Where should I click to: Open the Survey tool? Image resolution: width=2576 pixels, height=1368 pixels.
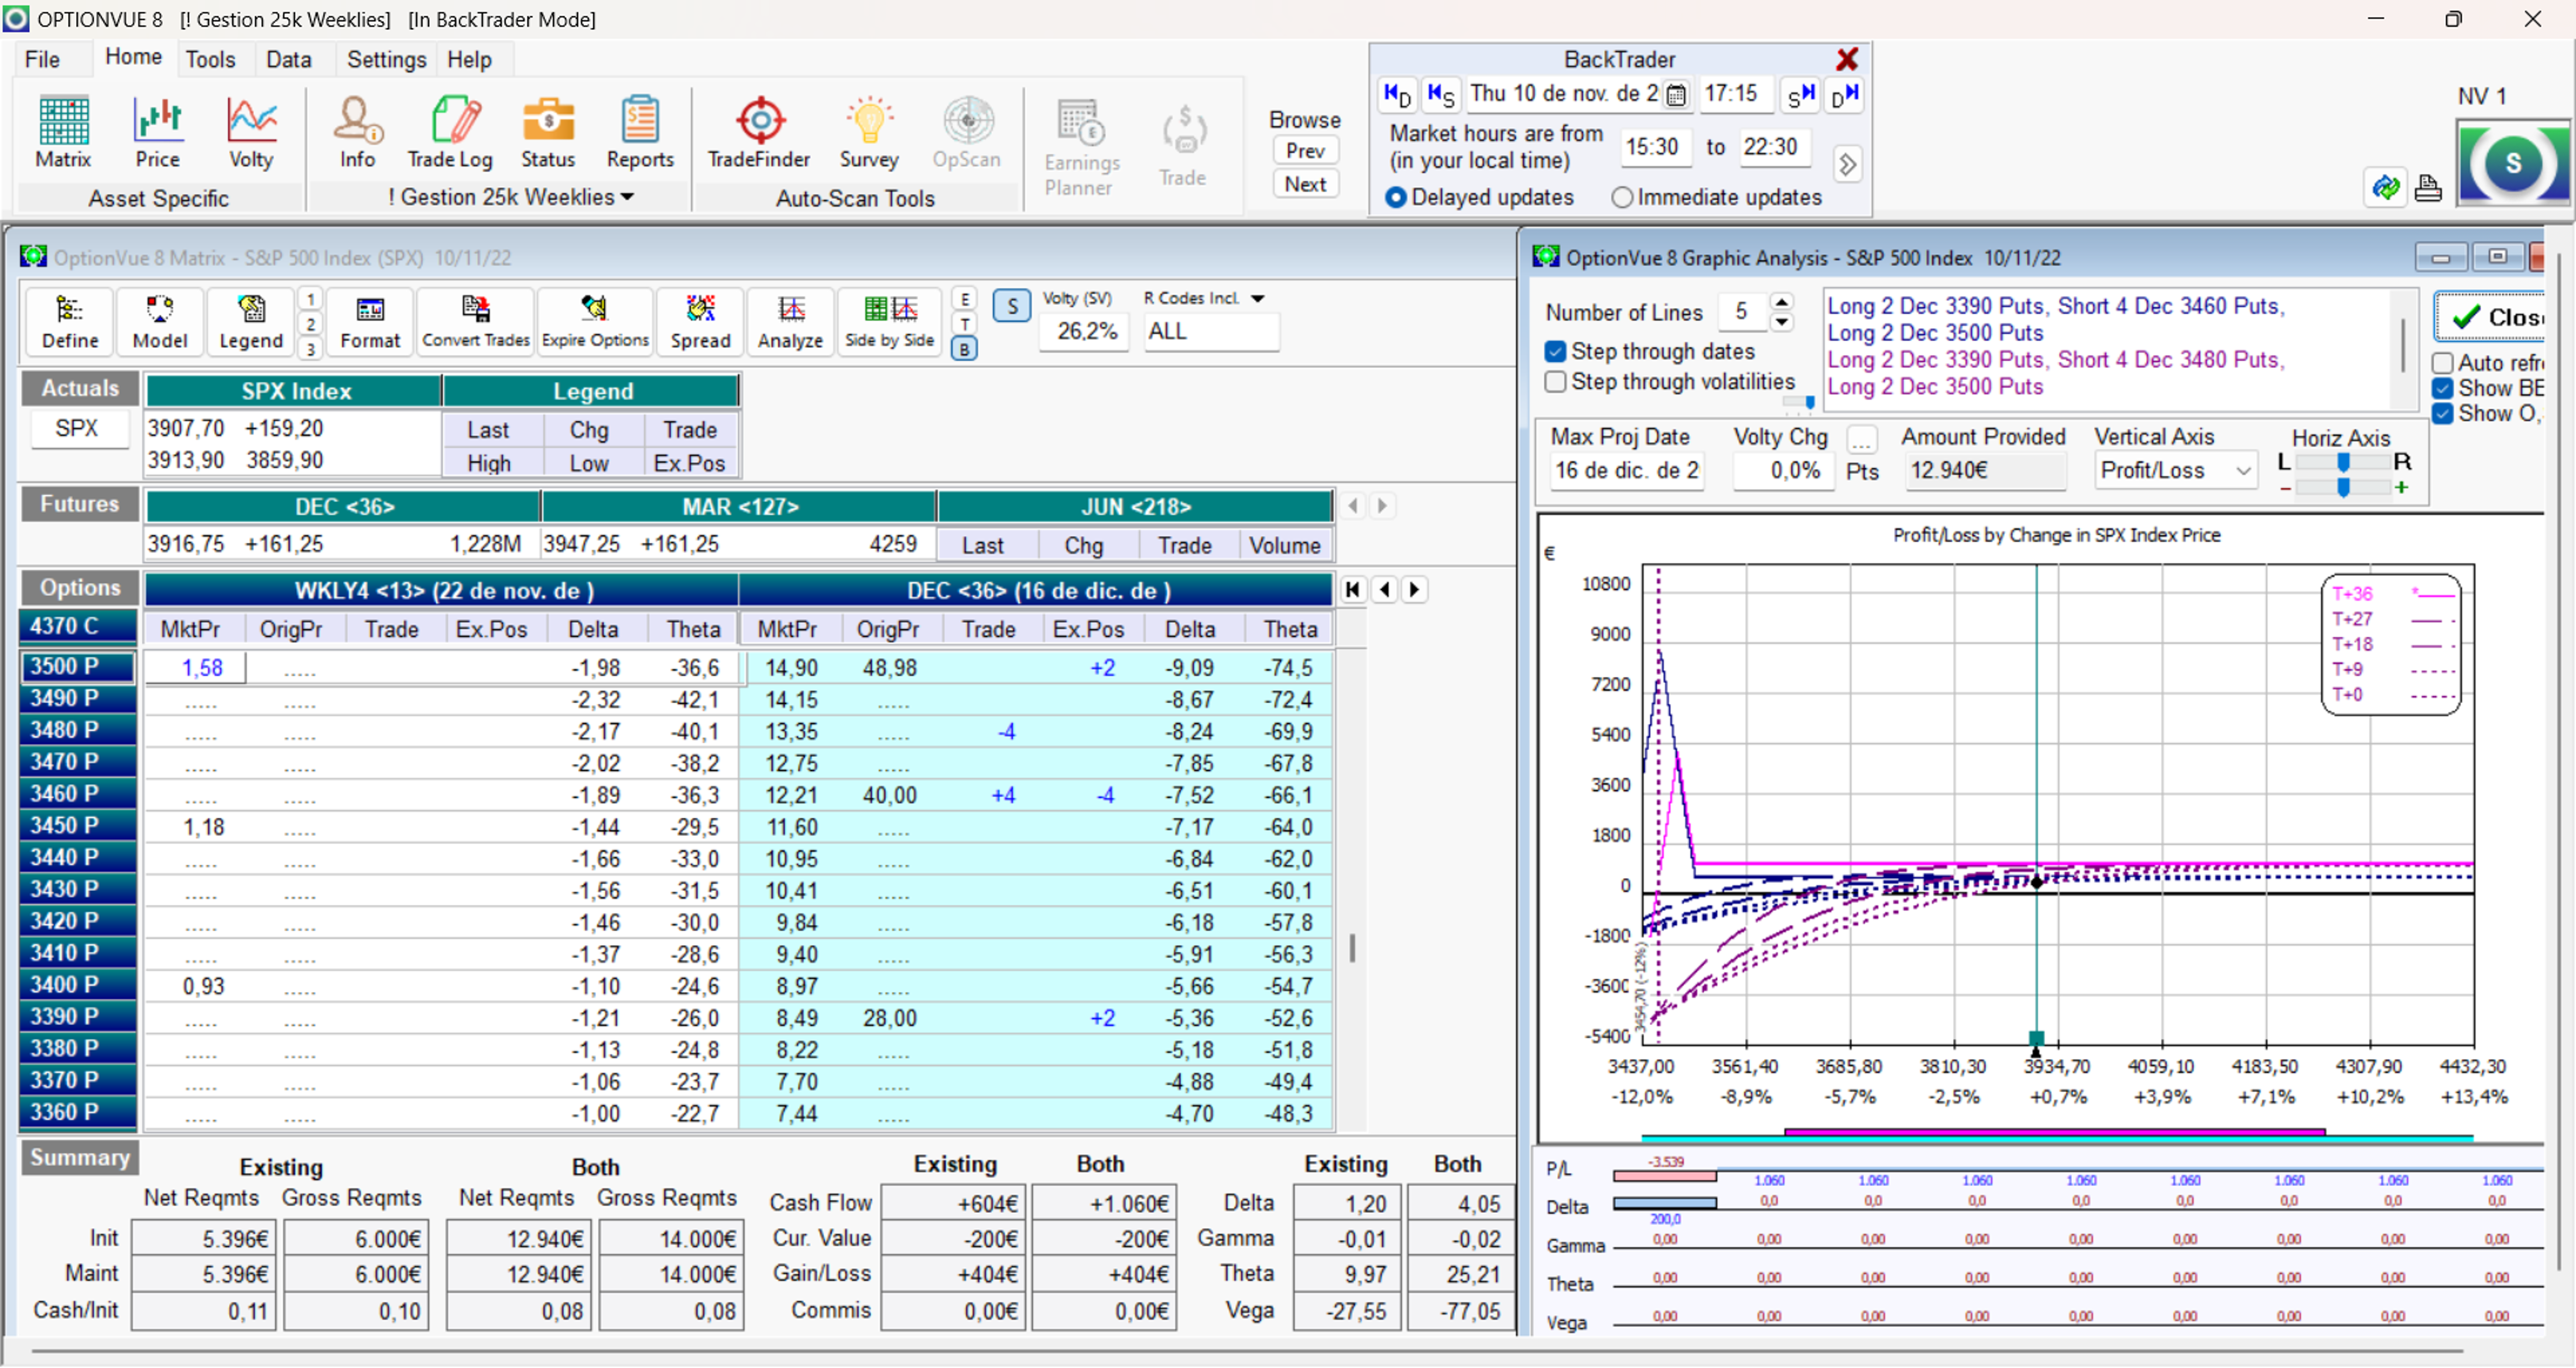(x=869, y=133)
